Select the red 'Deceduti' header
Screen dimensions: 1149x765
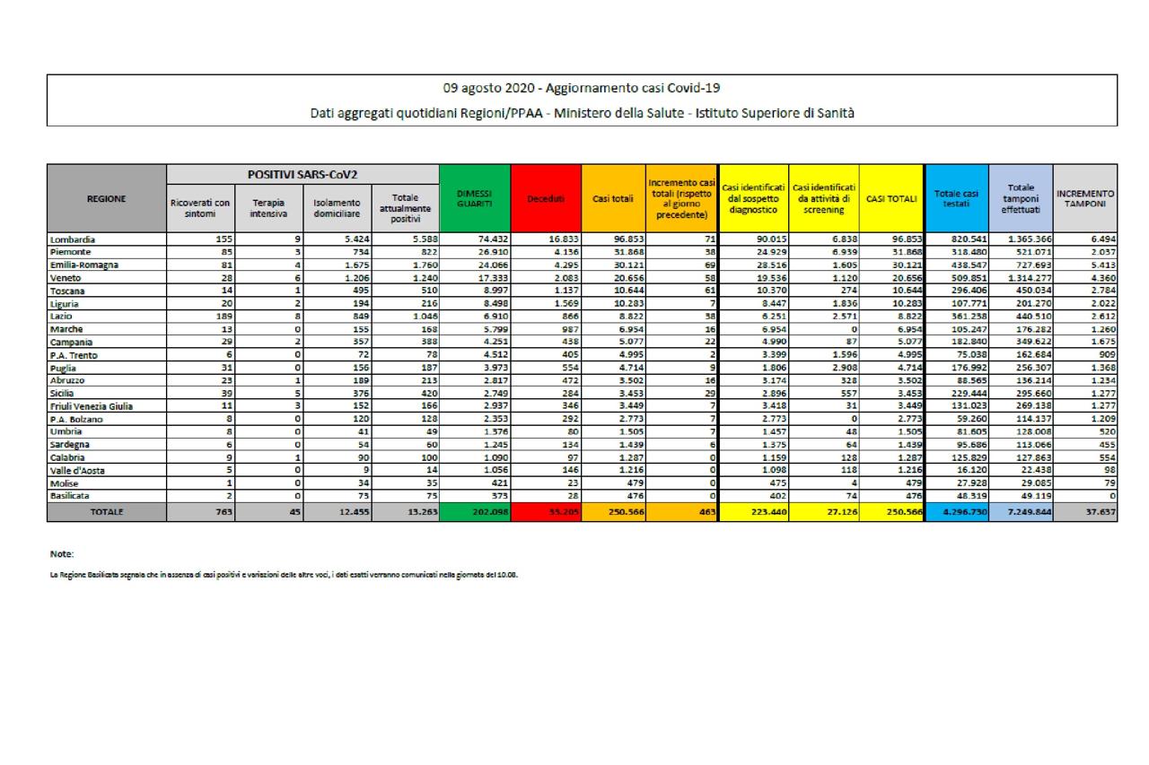point(546,200)
